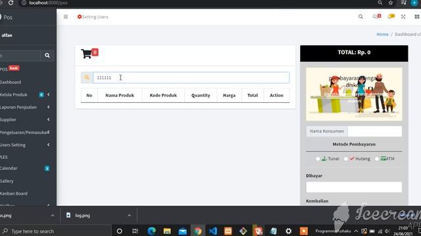Click the Dibayar amount field
This screenshot has width=421, height=236.
click(x=354, y=187)
